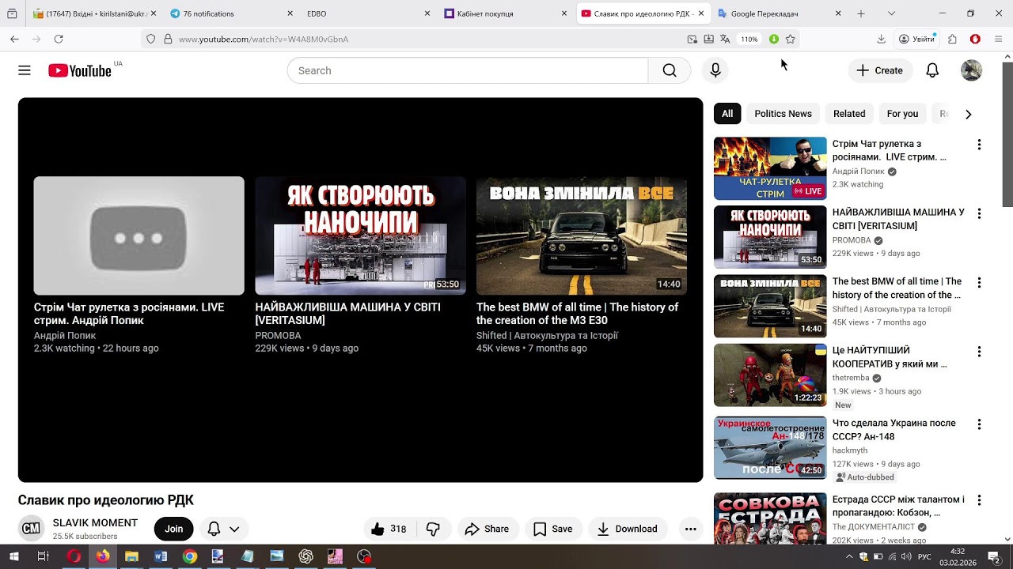Viewport: 1013px width, 569px height.
Task: Save the video to a playlist
Action: (553, 529)
